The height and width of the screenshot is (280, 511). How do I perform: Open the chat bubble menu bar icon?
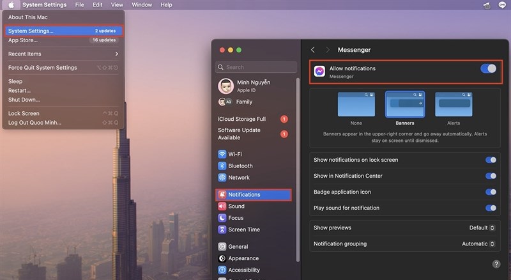click(502, 5)
